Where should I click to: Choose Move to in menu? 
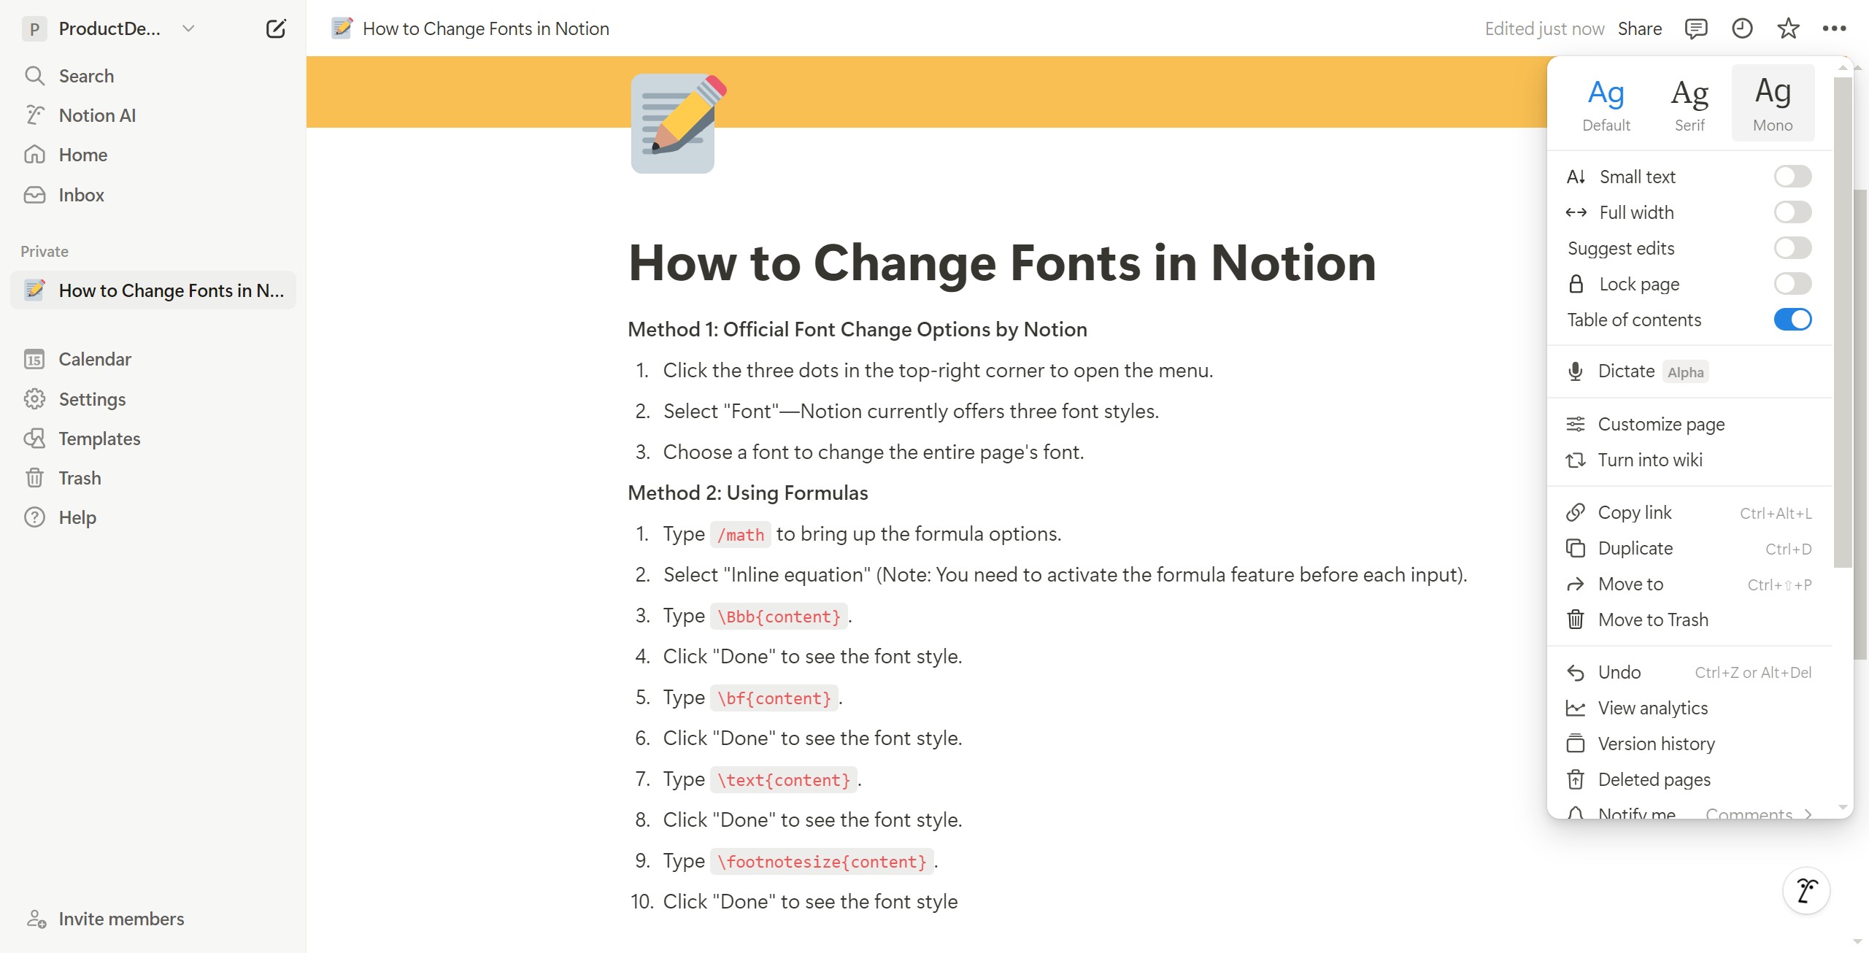pos(1689,584)
